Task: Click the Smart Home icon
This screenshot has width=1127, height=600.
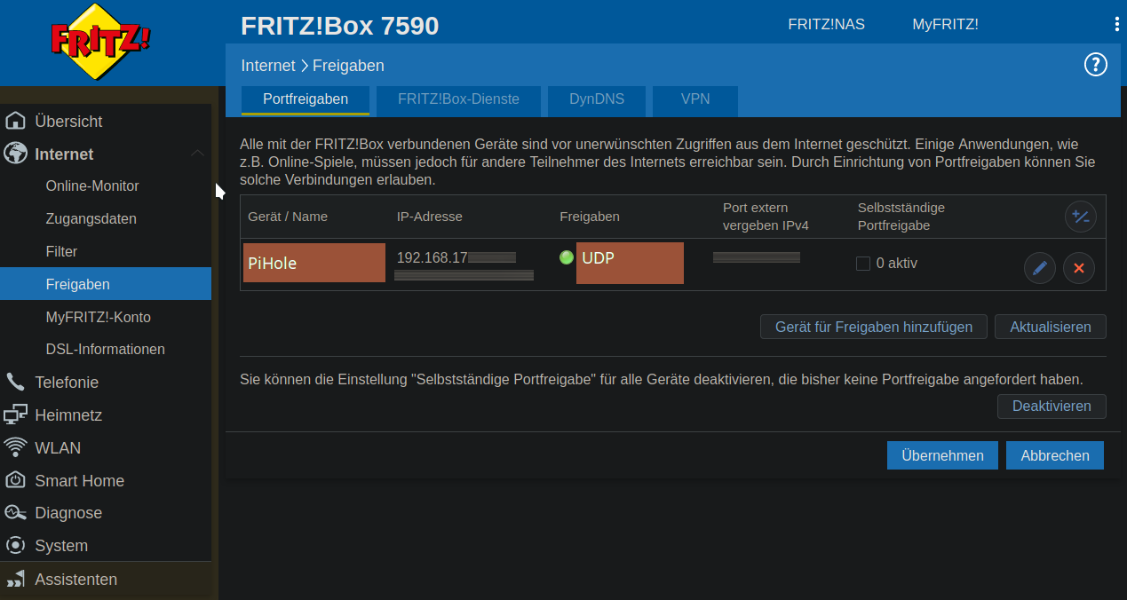Action: 15,480
